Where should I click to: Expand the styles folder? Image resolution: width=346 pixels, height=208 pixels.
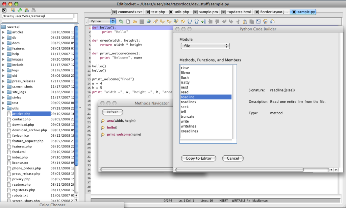(x=3, y=97)
